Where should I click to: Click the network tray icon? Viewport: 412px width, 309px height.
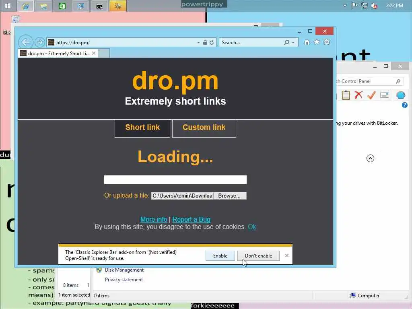click(364, 6)
